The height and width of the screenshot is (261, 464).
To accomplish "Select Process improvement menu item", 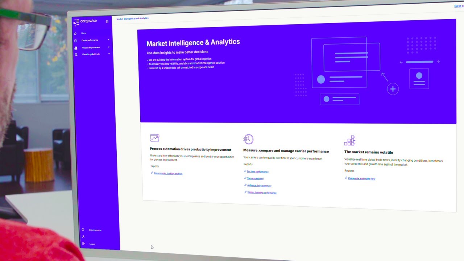I will tap(91, 47).
